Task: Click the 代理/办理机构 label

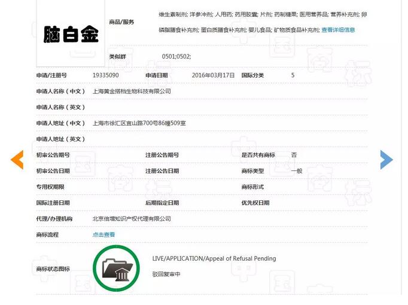Action: (x=54, y=219)
